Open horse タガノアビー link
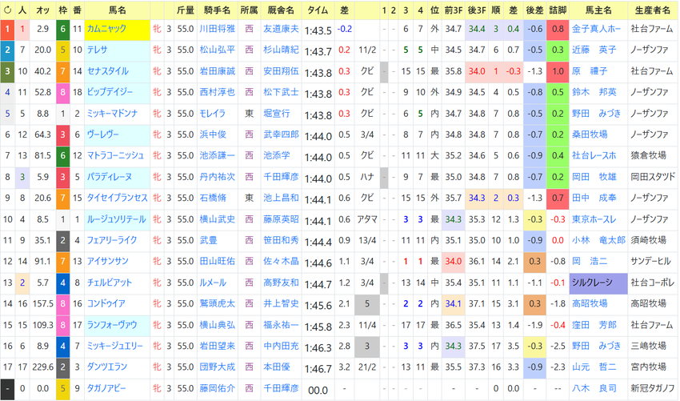Viewport: 680px width, 401px height. pyautogui.click(x=106, y=388)
